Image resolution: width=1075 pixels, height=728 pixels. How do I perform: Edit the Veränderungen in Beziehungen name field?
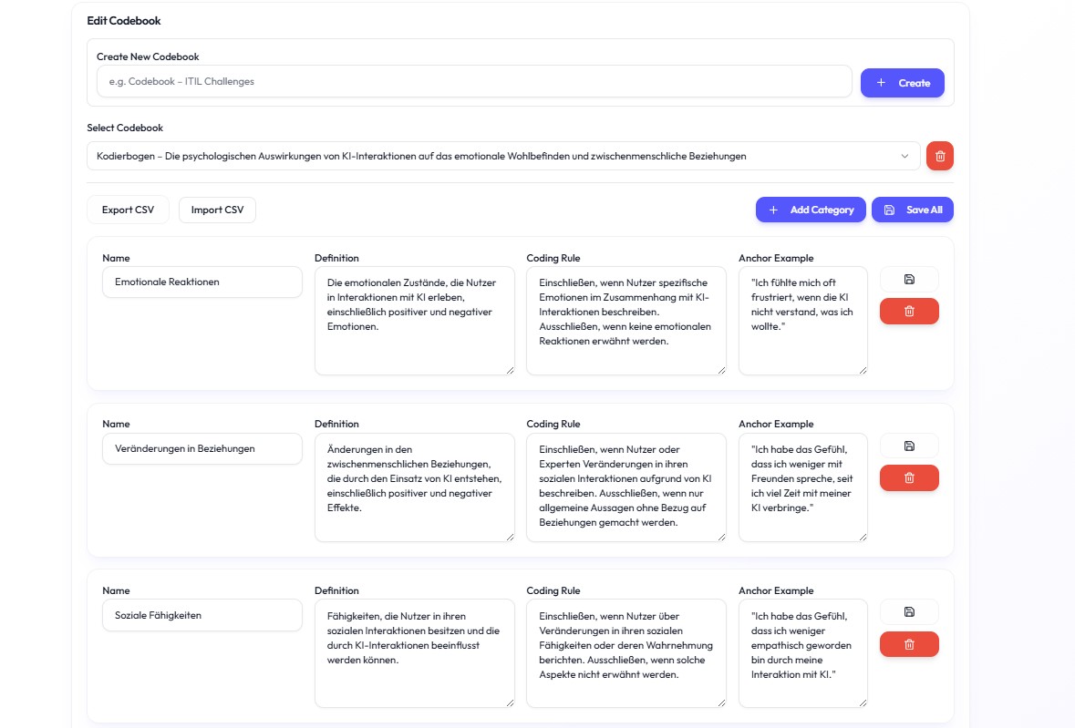point(202,448)
